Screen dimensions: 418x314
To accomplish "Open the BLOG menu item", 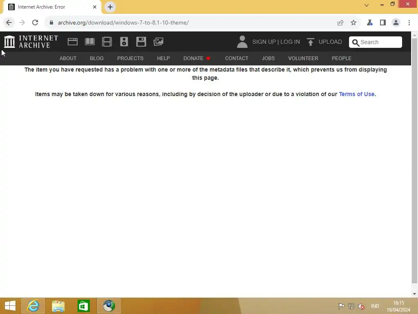I will tap(97, 58).
